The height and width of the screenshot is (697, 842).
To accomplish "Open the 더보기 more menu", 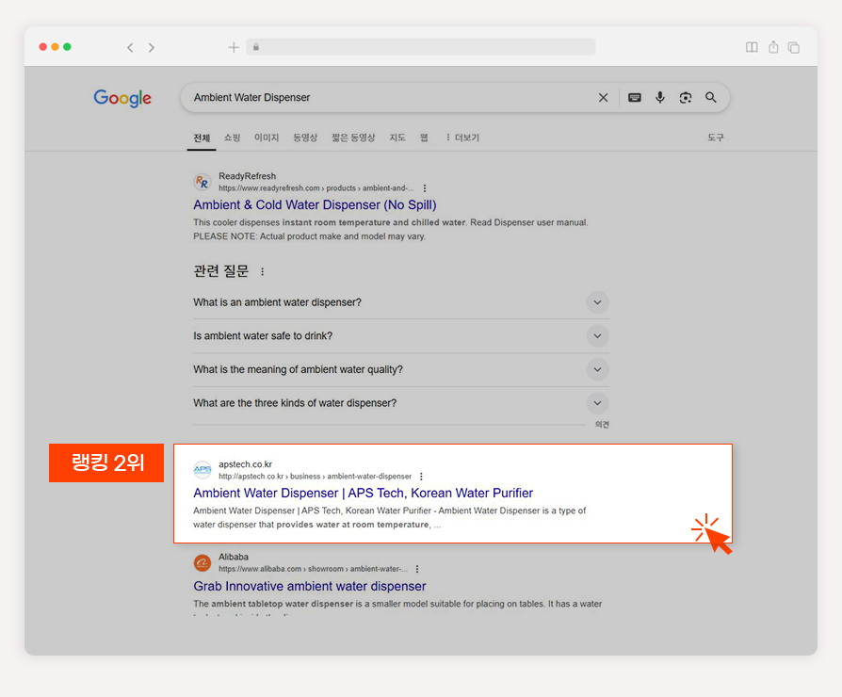I will click(461, 138).
